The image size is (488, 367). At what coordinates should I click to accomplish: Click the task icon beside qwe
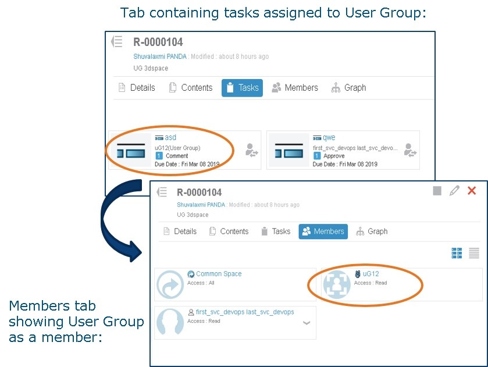point(317,138)
